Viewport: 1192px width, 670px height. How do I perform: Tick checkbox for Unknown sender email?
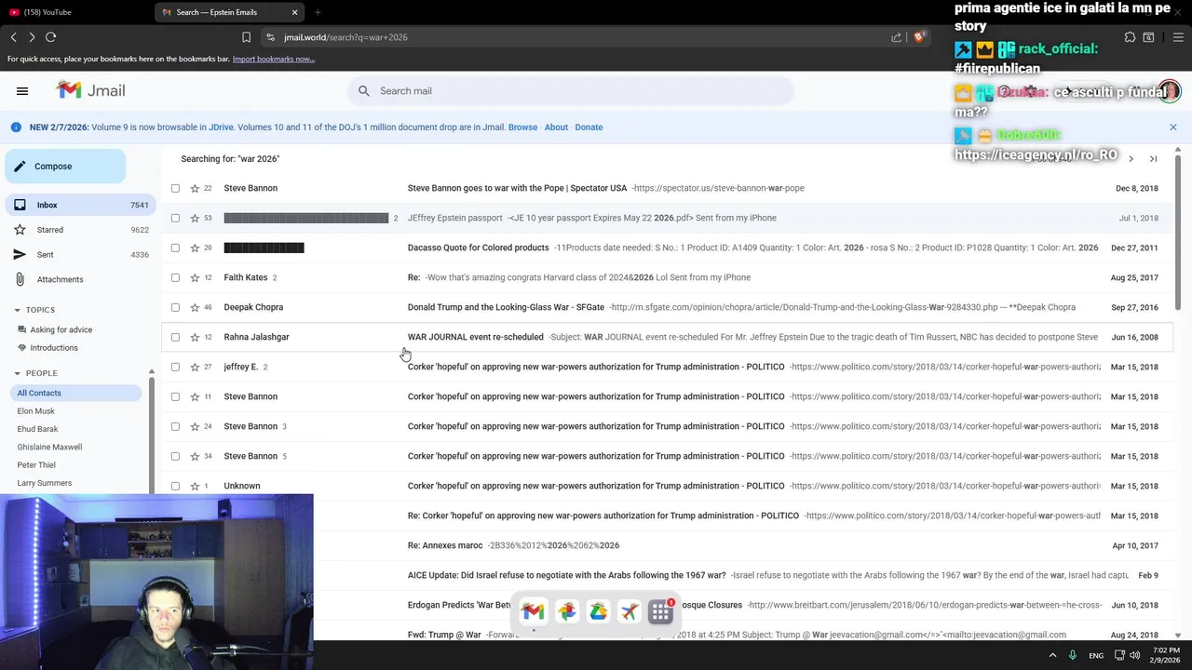pos(175,486)
